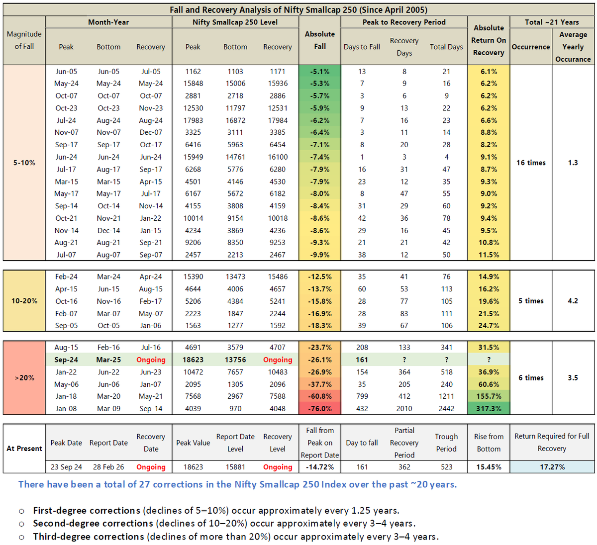Click the '-5.1%' absolute fall cell
597x545 pixels.
pyautogui.click(x=320, y=72)
